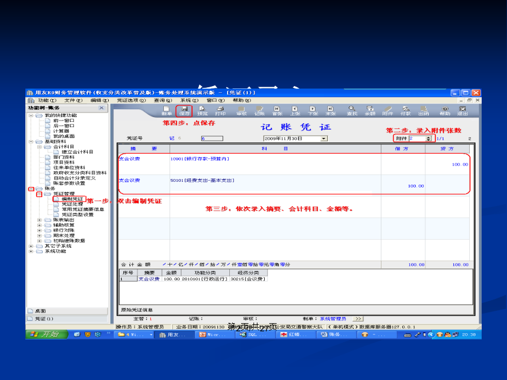This screenshot has width=507, height=380.
Task: Click 50101 经费支出-基本支出 account cell
Action: [x=275, y=185]
